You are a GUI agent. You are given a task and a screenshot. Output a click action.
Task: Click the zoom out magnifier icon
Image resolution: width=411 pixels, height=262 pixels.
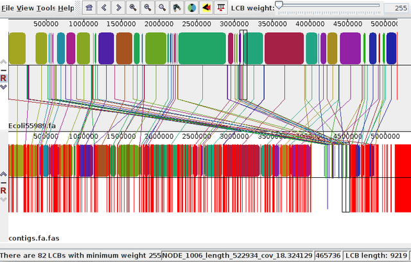point(148,8)
